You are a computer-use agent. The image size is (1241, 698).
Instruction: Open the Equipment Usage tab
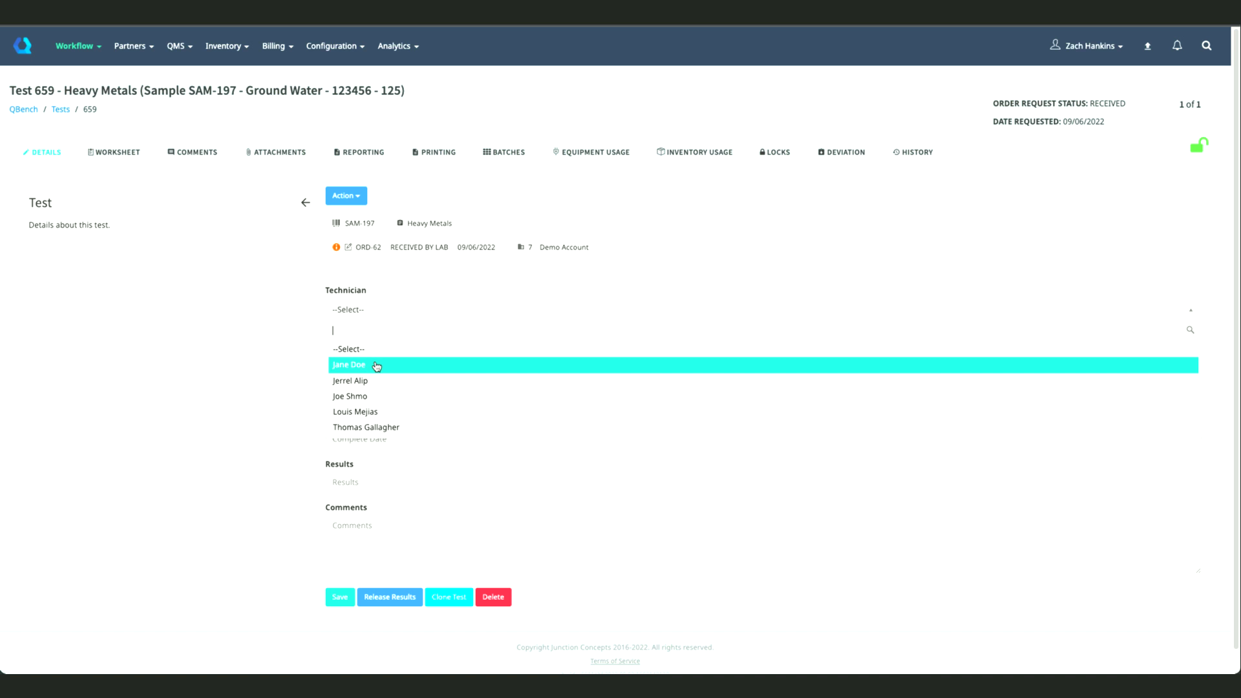click(591, 153)
